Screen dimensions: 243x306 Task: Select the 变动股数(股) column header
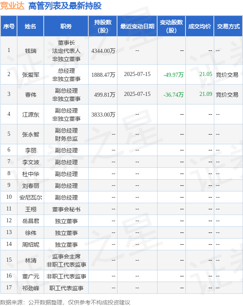click(171, 26)
